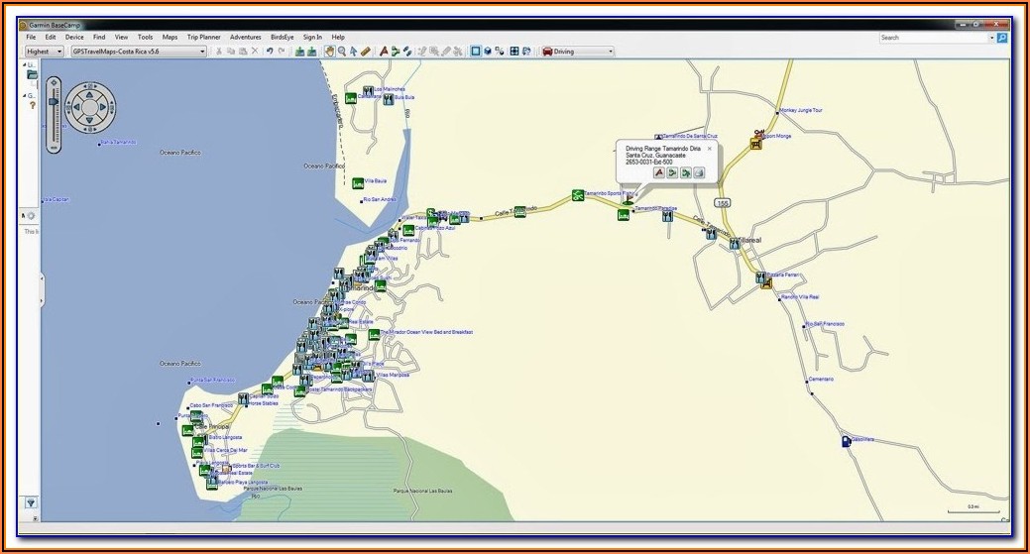1030x554 pixels.
Task: Open the Maps menu
Action: coord(171,38)
